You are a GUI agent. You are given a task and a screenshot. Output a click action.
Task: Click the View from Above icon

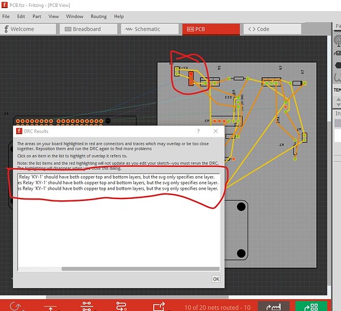pyautogui.click(x=50, y=307)
